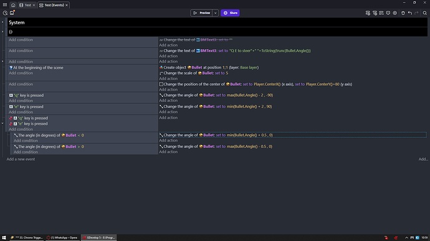The width and height of the screenshot is (430, 241).
Task: Add a sub-event via toolbar icon
Action: point(375,13)
